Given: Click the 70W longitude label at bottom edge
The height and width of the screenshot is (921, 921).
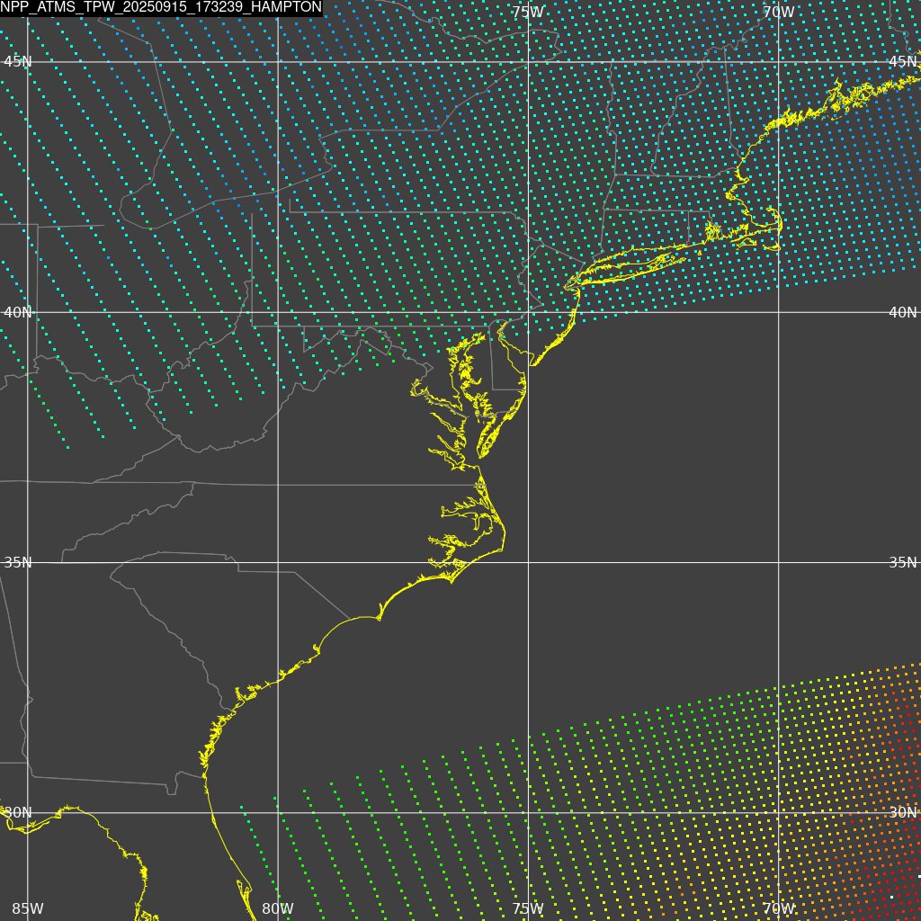Looking at the screenshot, I should (779, 908).
